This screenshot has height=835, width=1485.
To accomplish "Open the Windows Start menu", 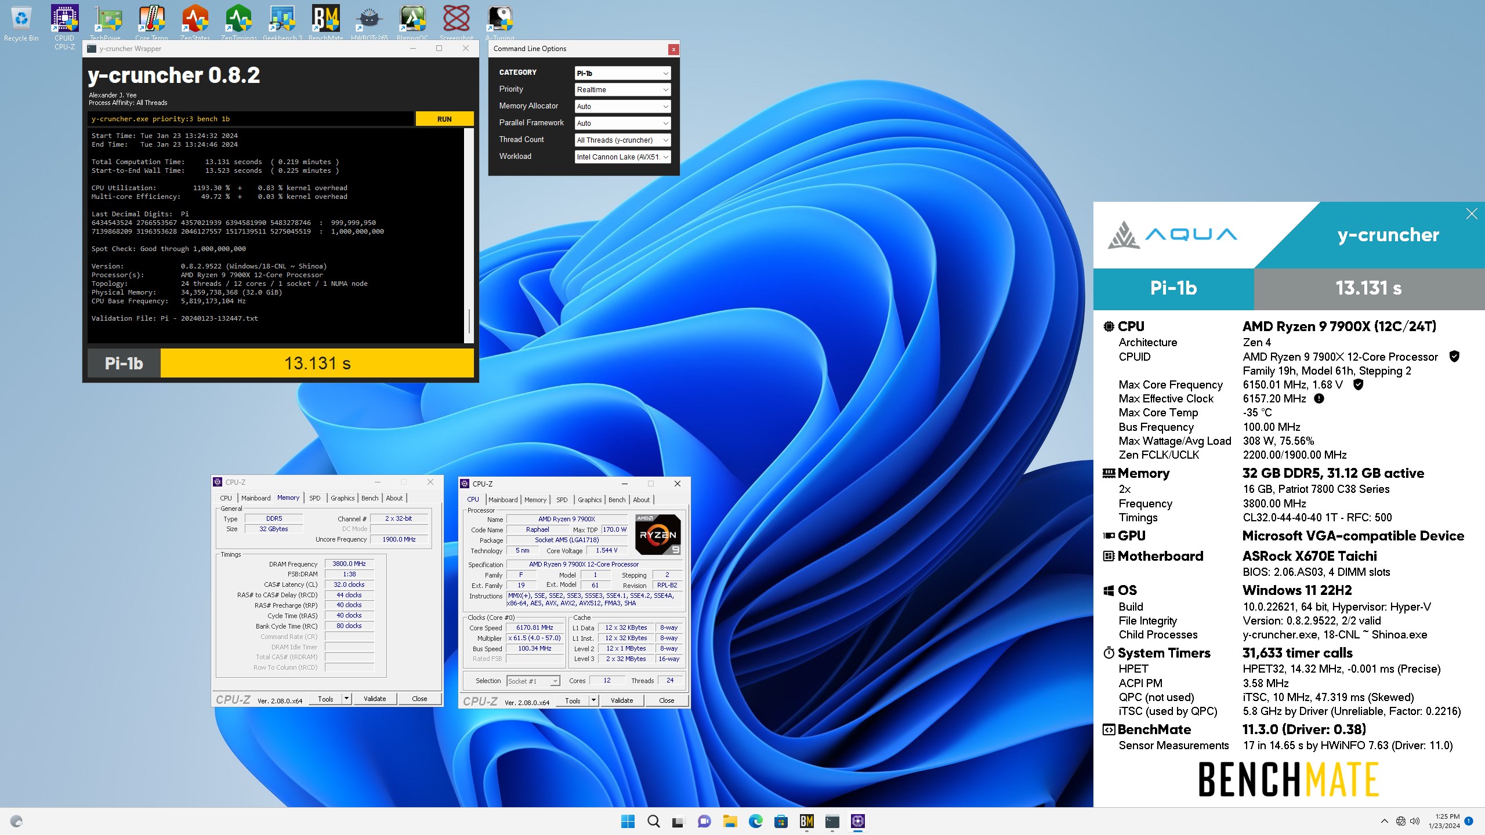I will [x=628, y=821].
